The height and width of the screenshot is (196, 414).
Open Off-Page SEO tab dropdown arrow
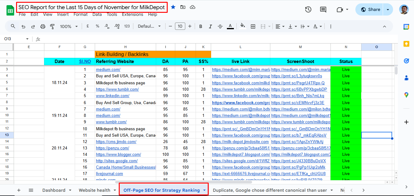(x=204, y=190)
